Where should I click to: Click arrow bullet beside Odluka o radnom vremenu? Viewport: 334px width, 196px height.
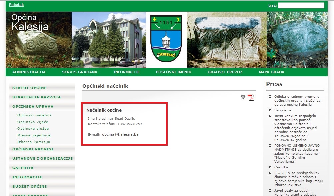[270, 97]
